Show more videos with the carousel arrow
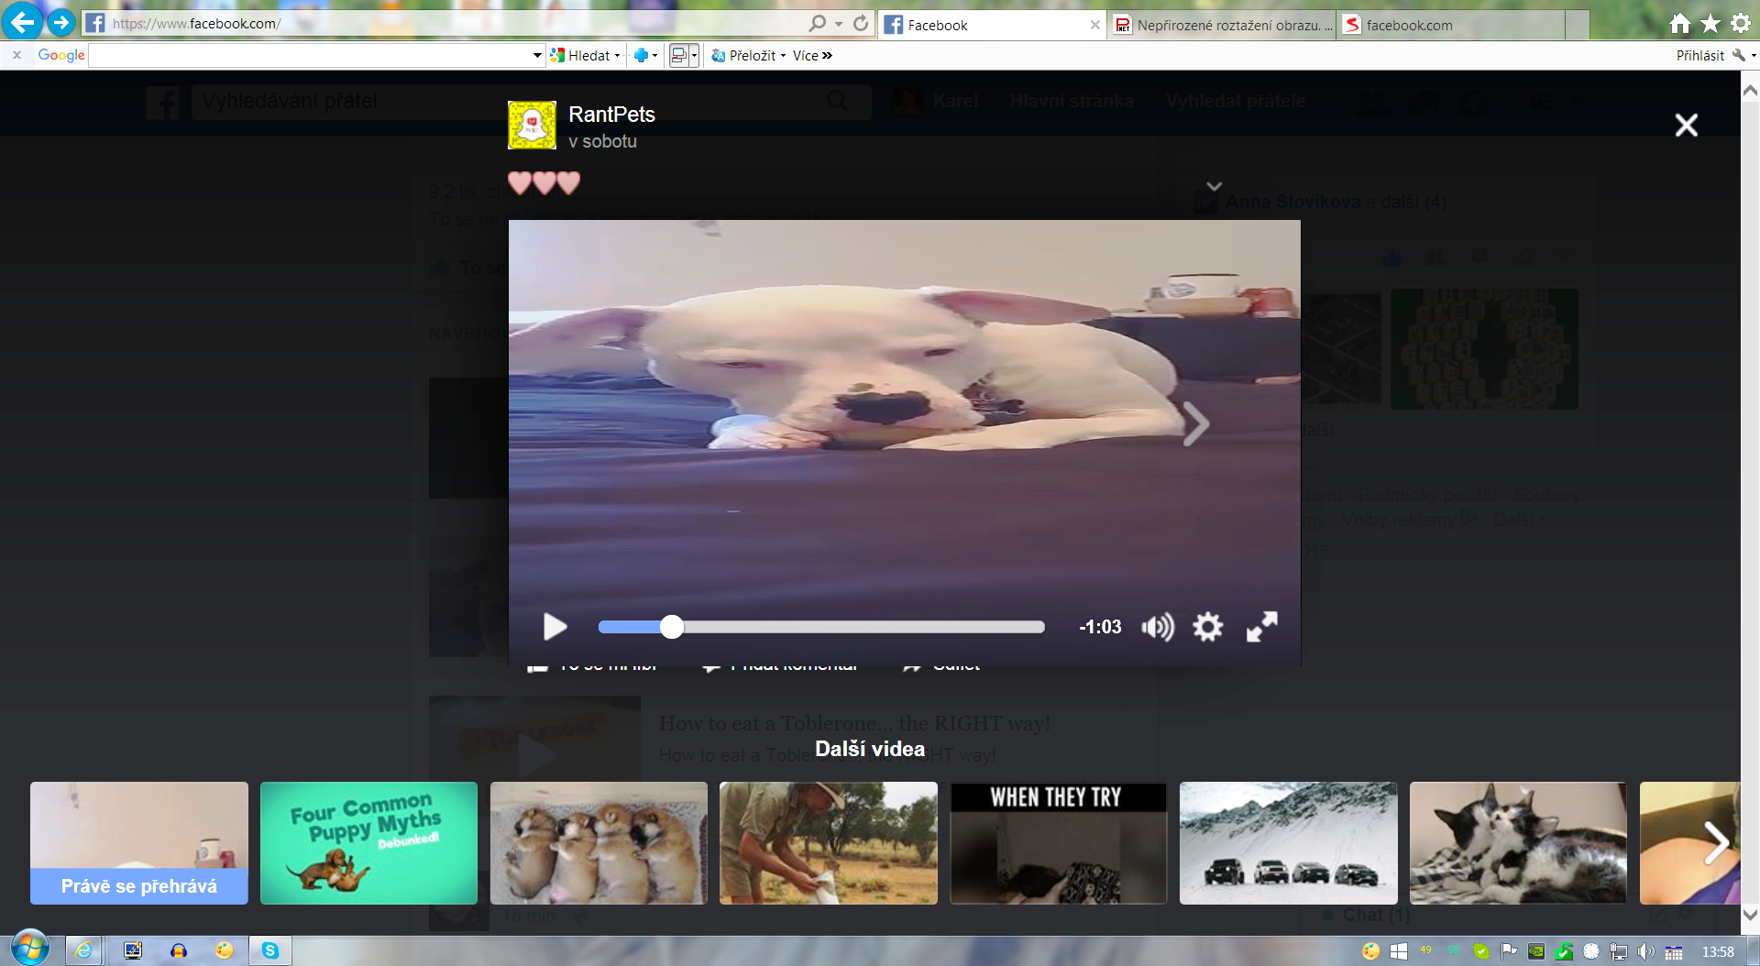 1716,843
